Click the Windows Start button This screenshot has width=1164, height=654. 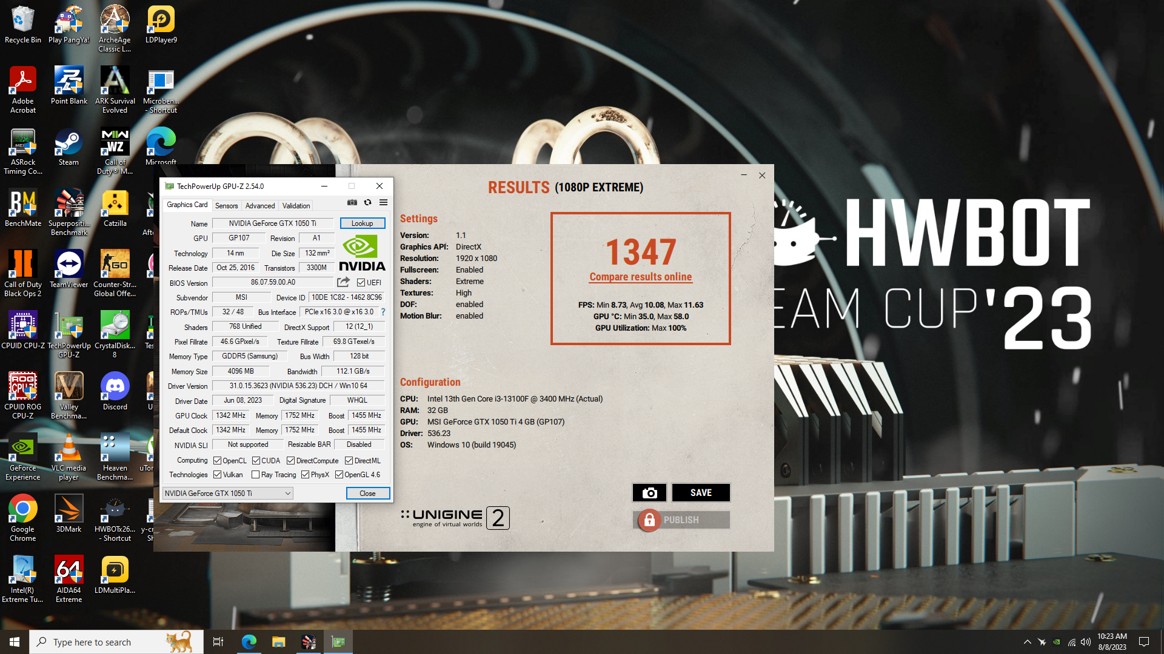(15, 642)
